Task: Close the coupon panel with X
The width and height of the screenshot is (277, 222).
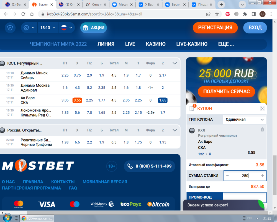Action: point(262,109)
